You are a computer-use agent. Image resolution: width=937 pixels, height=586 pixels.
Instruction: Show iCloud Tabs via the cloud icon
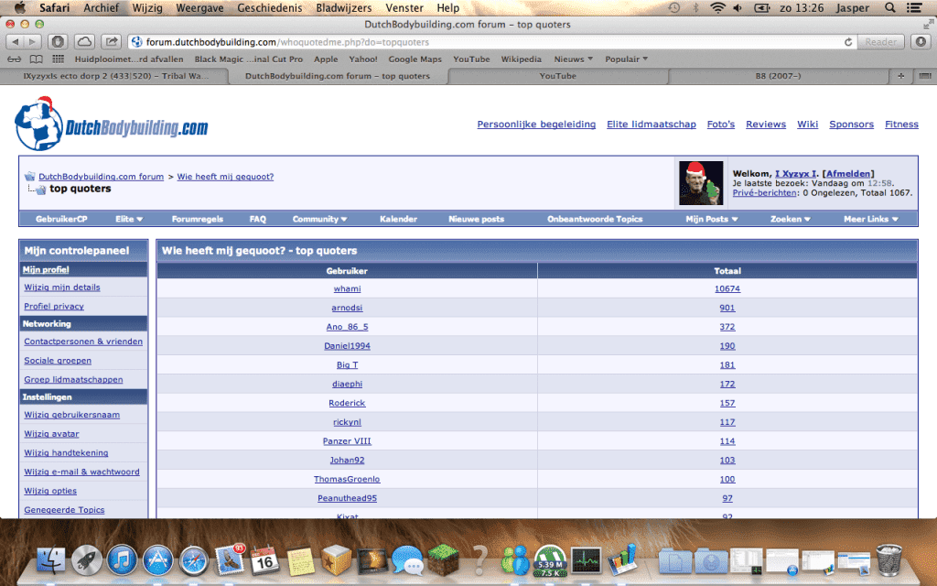85,41
